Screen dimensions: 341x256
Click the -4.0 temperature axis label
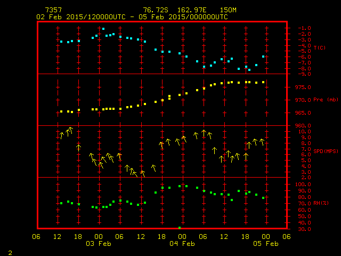(304, 45)
